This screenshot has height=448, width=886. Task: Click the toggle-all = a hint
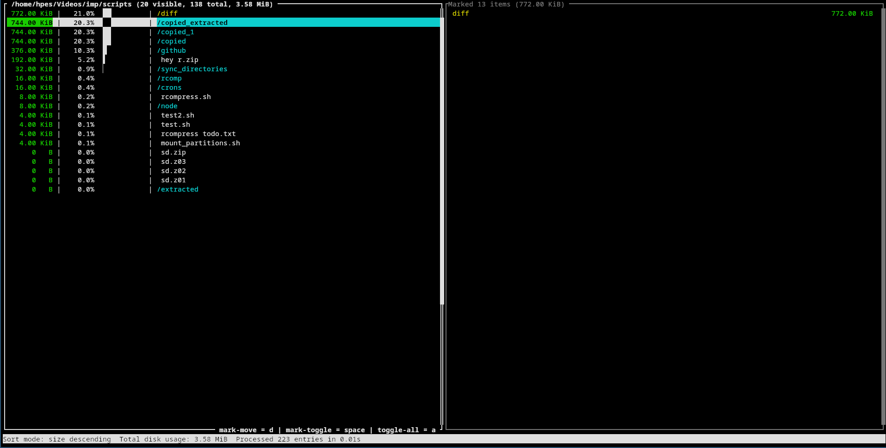click(x=406, y=430)
